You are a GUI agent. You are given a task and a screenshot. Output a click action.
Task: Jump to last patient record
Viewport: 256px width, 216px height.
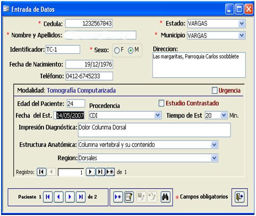[x=81, y=197]
